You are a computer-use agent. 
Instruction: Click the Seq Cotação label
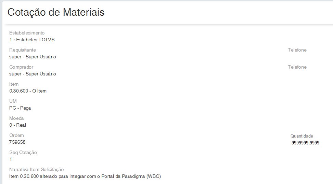pos(23,153)
